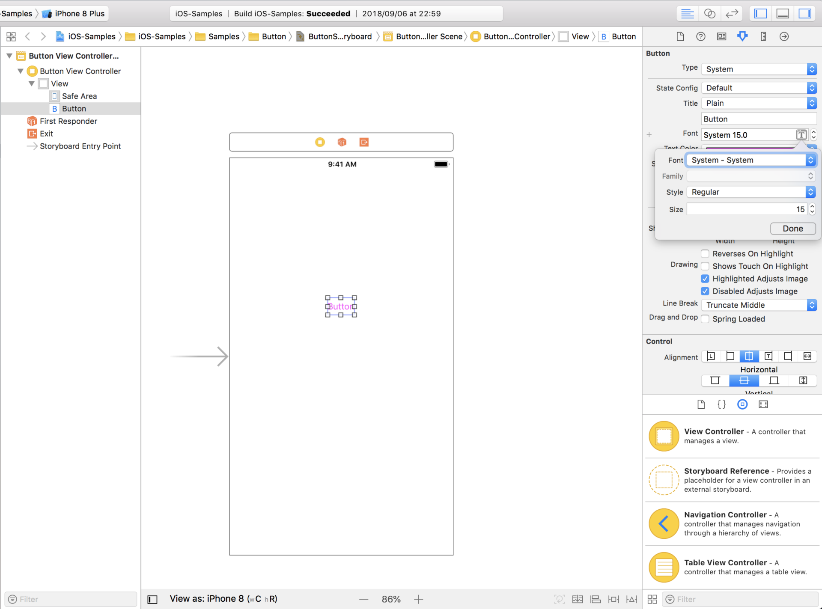
Task: Select View Controller in the object library
Action: (733, 436)
